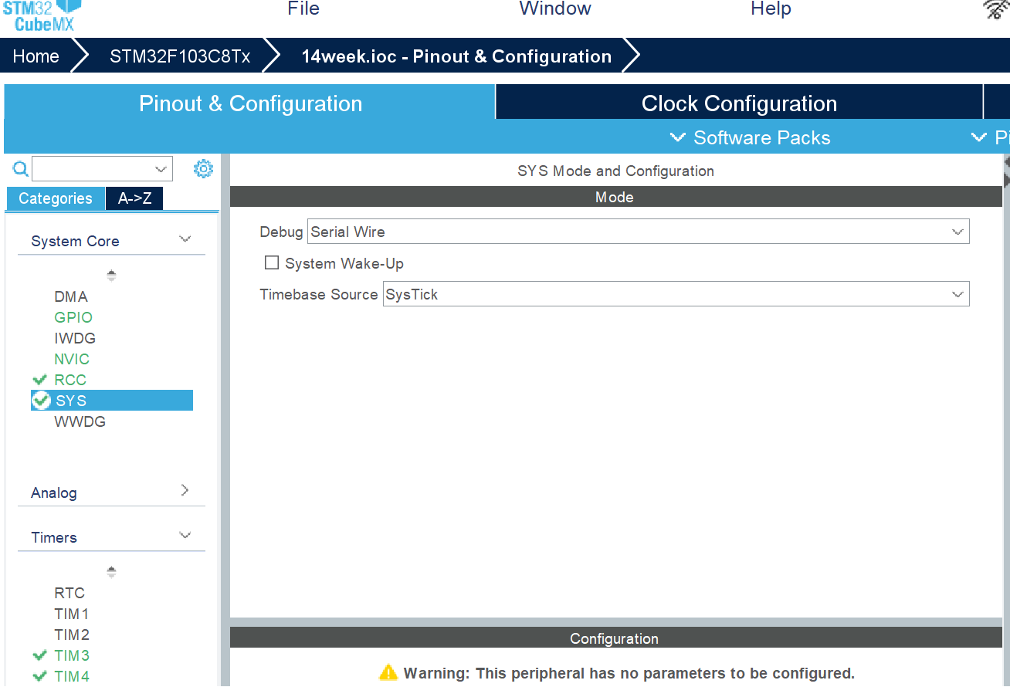Select TIM3 under Timers
The height and width of the screenshot is (687, 1010).
[72, 655]
